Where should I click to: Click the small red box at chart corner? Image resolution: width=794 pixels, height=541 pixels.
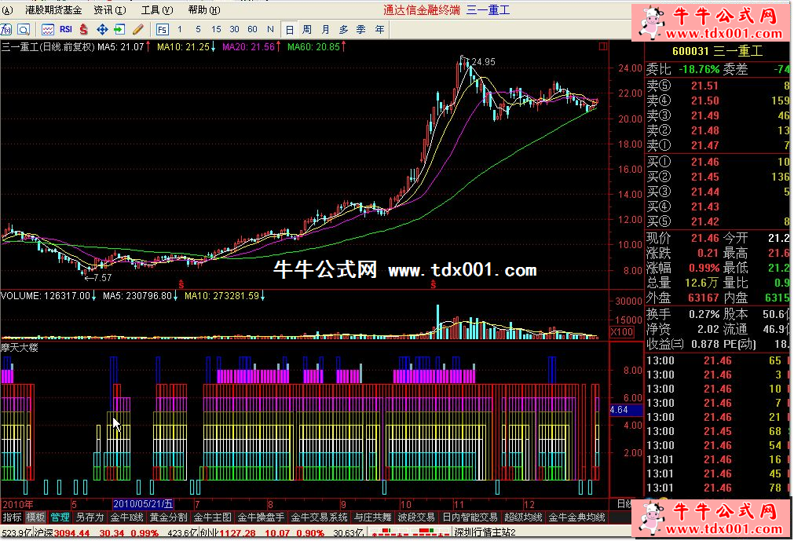click(602, 46)
